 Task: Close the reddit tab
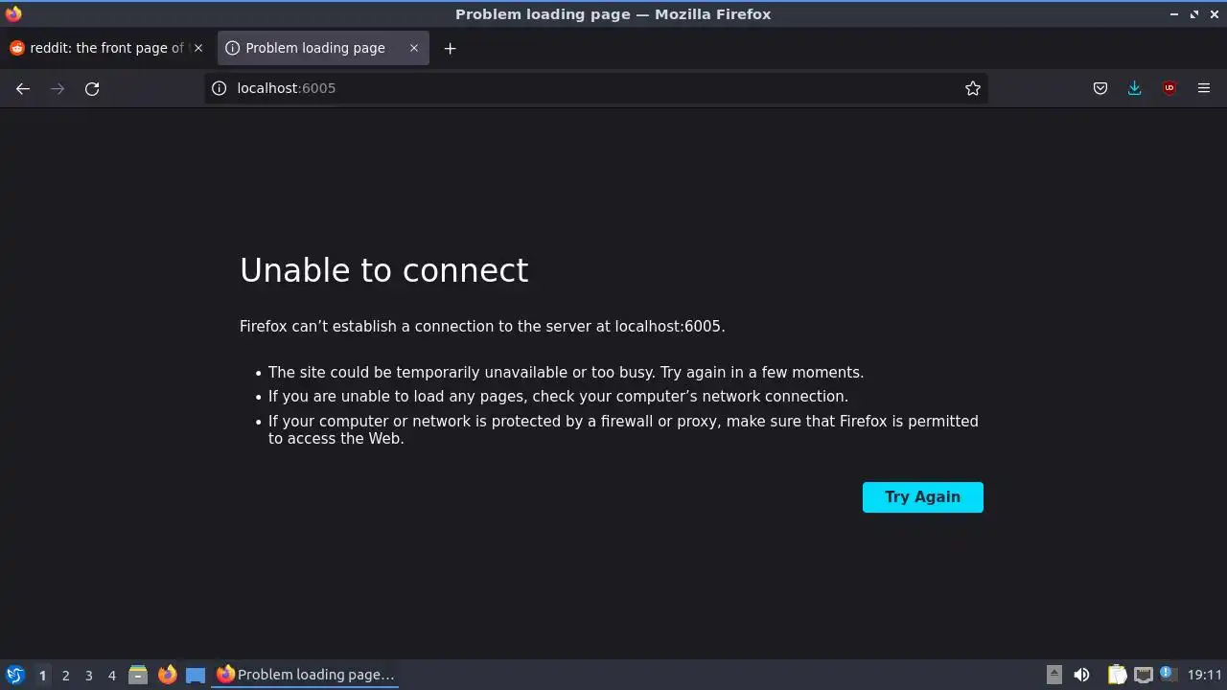198,48
